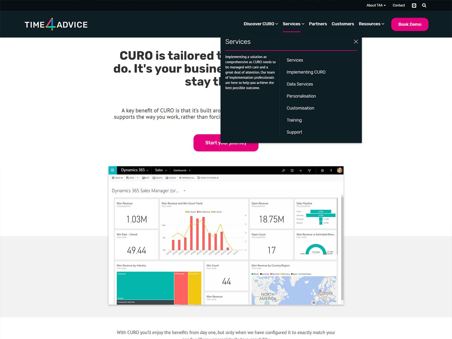Click the search magnifier icon in top bar
452x339 pixels.
click(424, 5)
